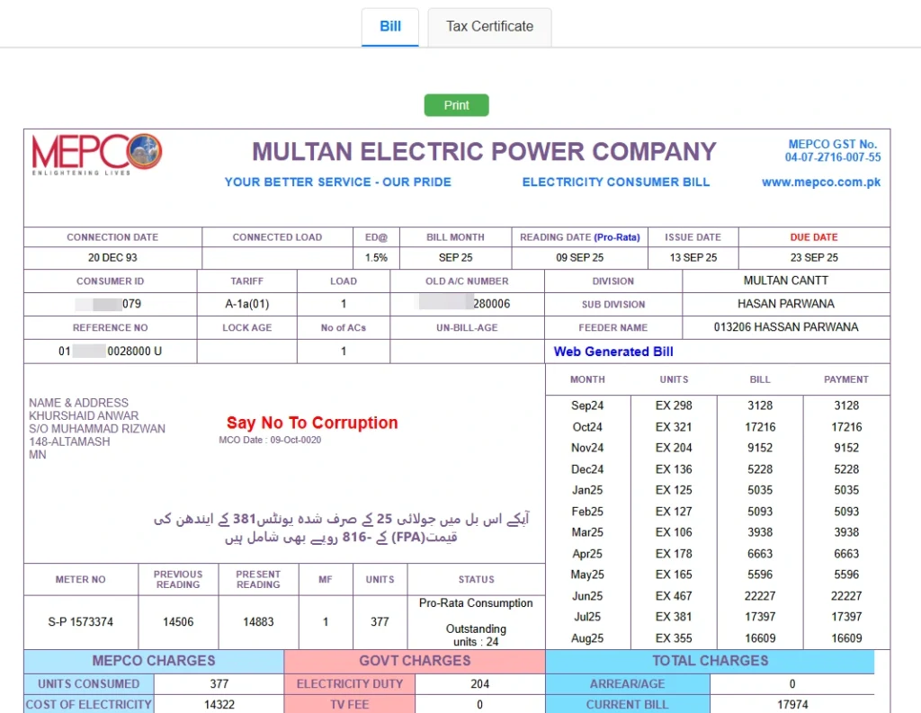Select the DUE DATE header cell
Screen dimensions: 921x713
[x=813, y=237]
